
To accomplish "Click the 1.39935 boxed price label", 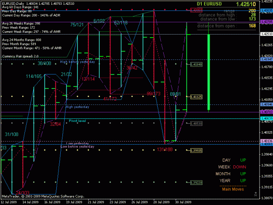I will pyautogui.click(x=197, y=150).
